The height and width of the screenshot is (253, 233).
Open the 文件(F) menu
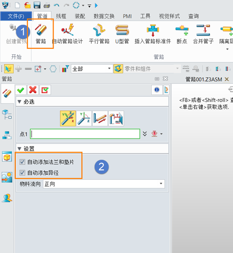(16, 16)
